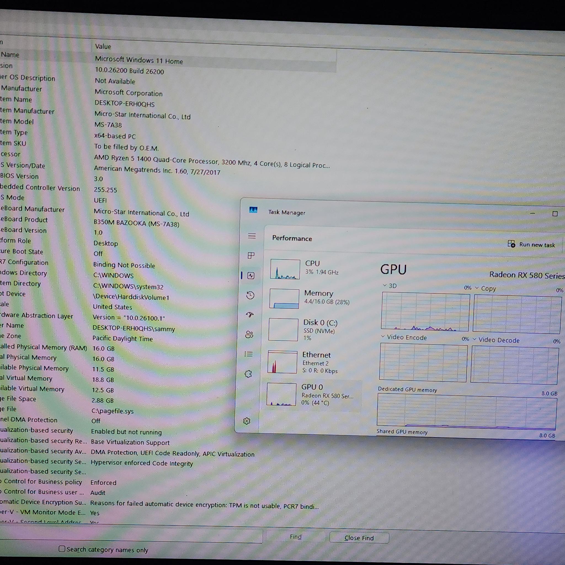This screenshot has width=565, height=565.
Task: Open Task Manager hamburger navigation menu
Action: click(x=252, y=236)
